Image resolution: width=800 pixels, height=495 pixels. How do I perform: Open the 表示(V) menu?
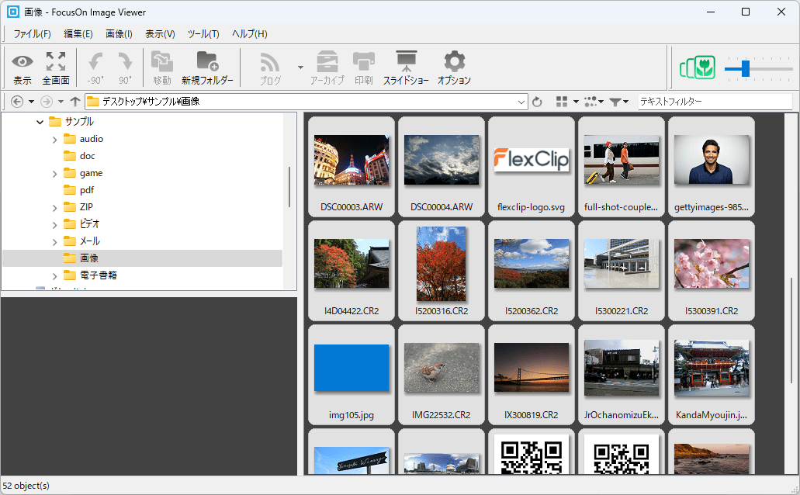pyautogui.click(x=160, y=33)
